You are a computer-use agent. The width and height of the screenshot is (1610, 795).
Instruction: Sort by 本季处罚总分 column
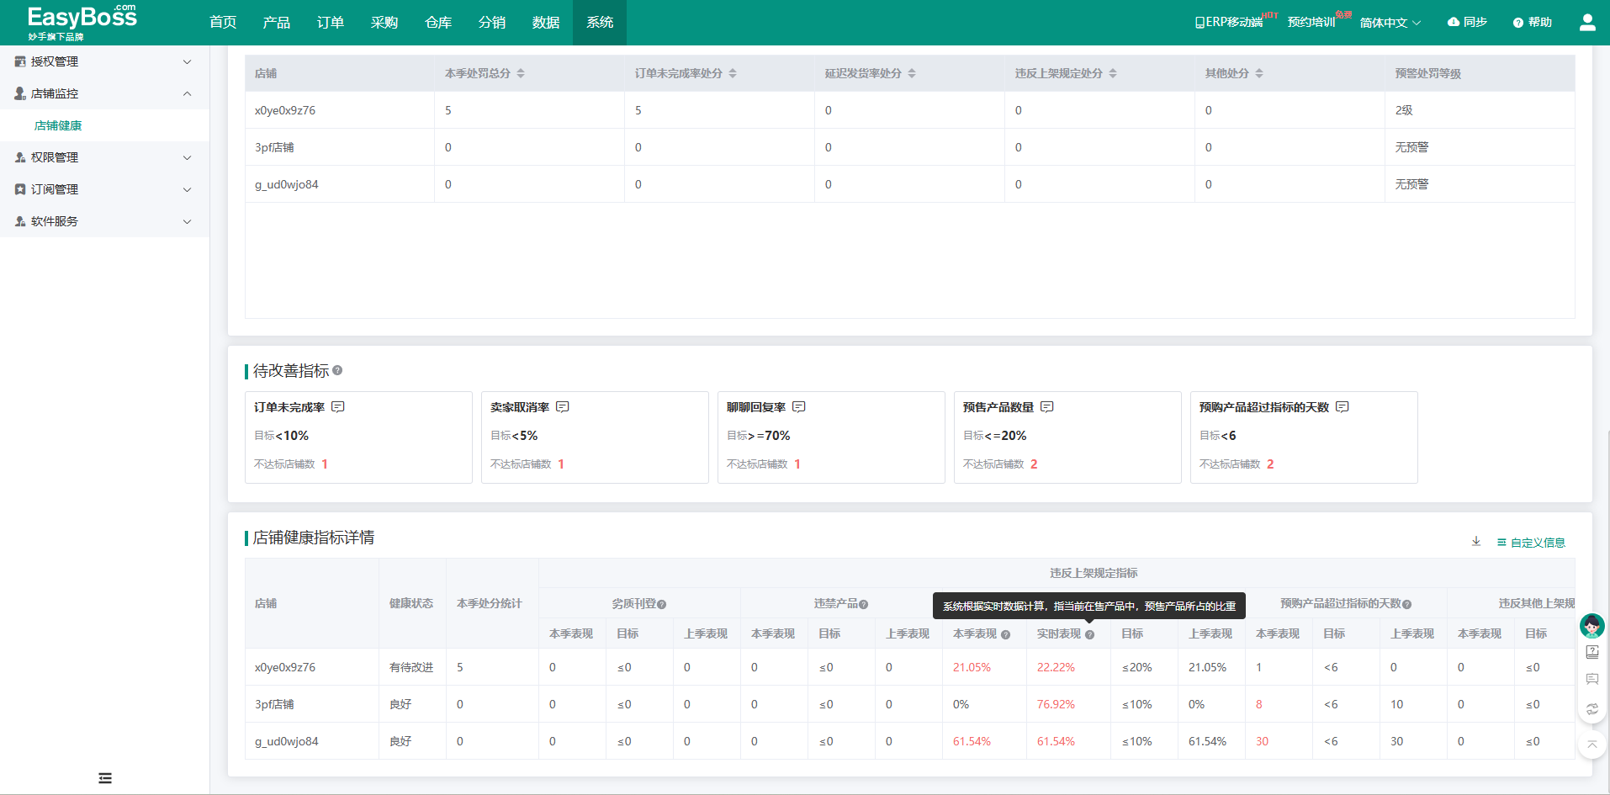(x=521, y=73)
